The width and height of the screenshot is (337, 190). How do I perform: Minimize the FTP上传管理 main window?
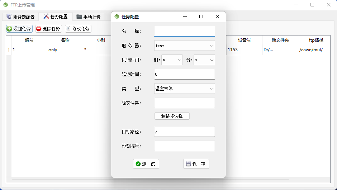coord(296,5)
